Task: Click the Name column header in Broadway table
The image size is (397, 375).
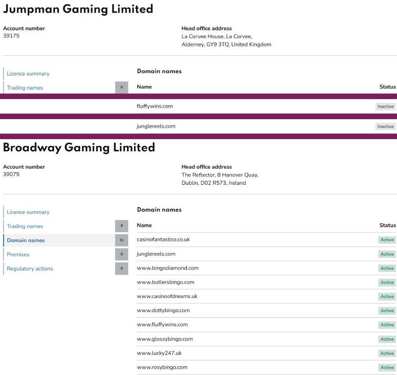Action: point(144,225)
